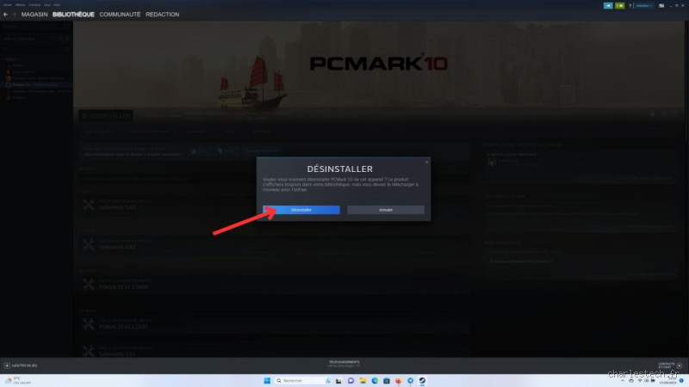Image resolution: width=689 pixels, height=387 pixels.
Task: Open the REDACTION profile tab
Action: 162,15
